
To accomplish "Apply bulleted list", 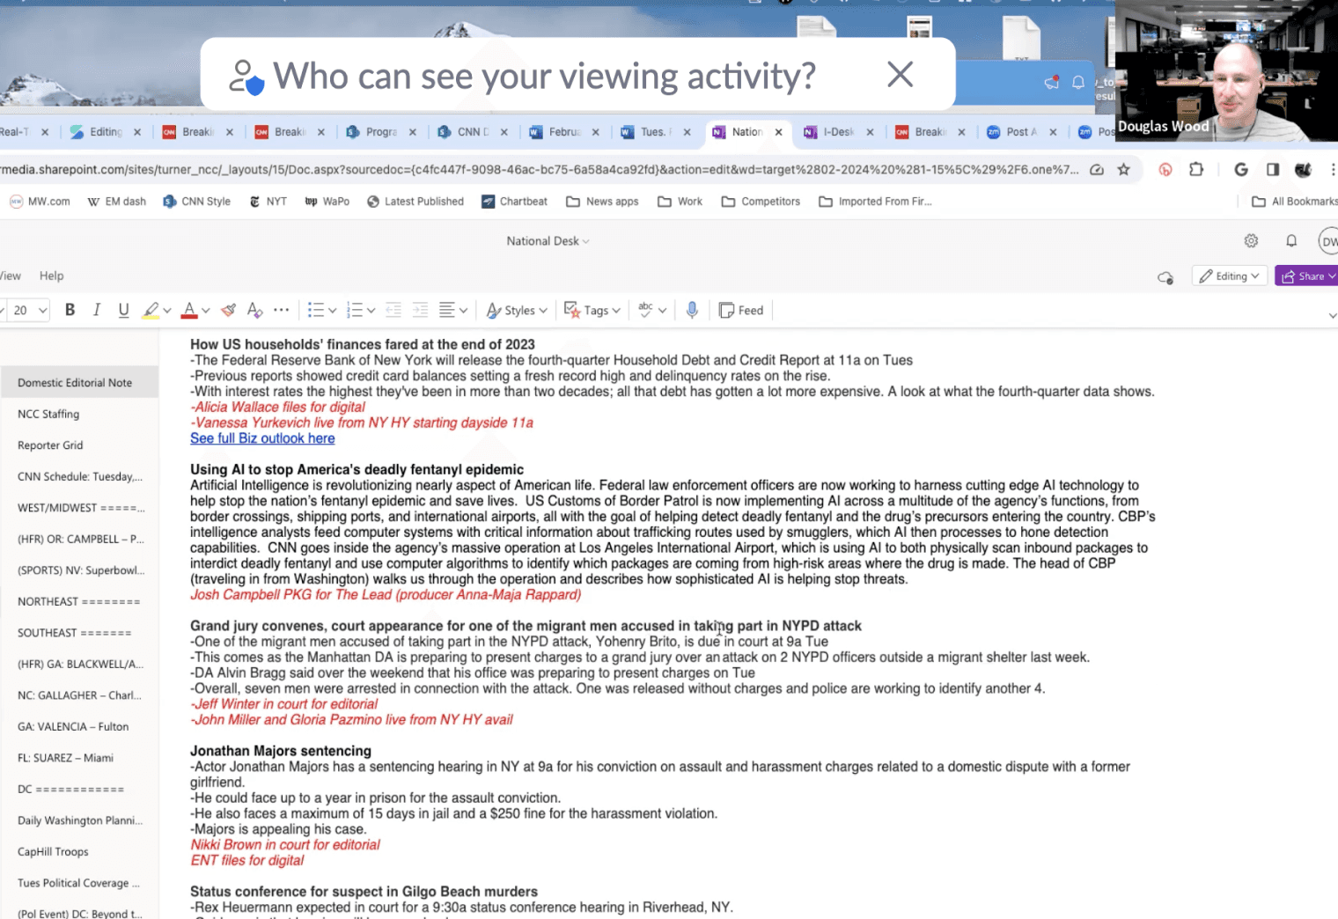I will click(x=315, y=310).
